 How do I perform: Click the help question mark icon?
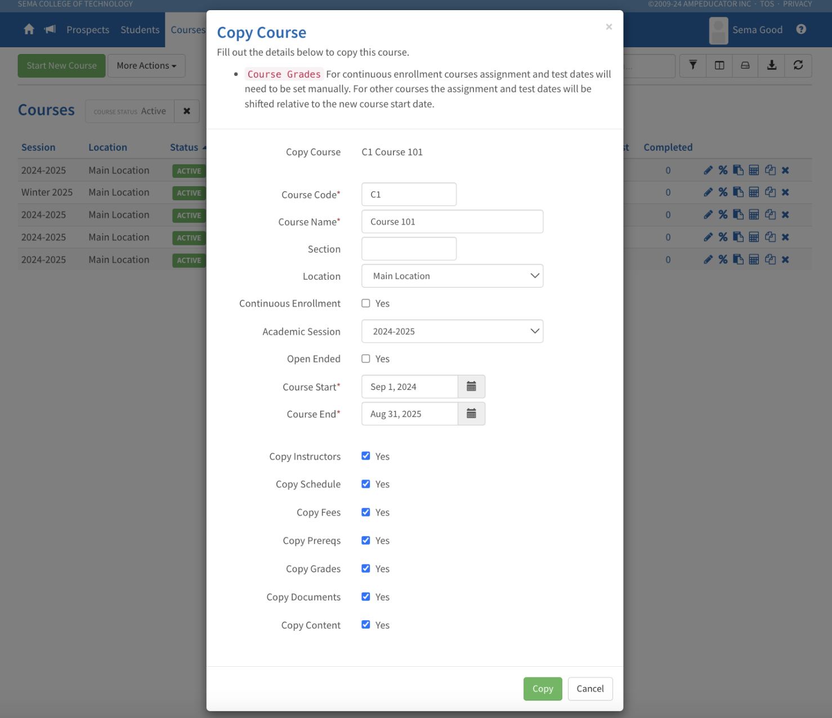[x=801, y=29]
